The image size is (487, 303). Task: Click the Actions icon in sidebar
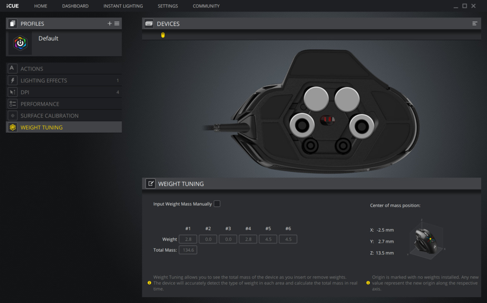tap(13, 69)
